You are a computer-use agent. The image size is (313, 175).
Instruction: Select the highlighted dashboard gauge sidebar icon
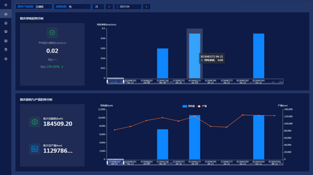click(6, 14)
